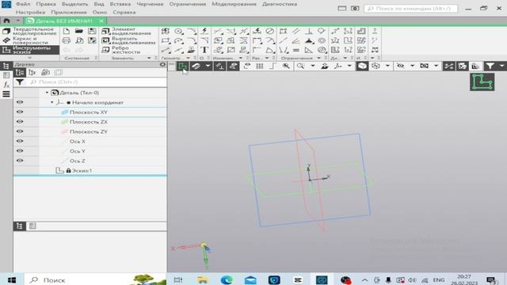507x285 pixels.
Task: Focus the tree search field
Action: point(97,82)
